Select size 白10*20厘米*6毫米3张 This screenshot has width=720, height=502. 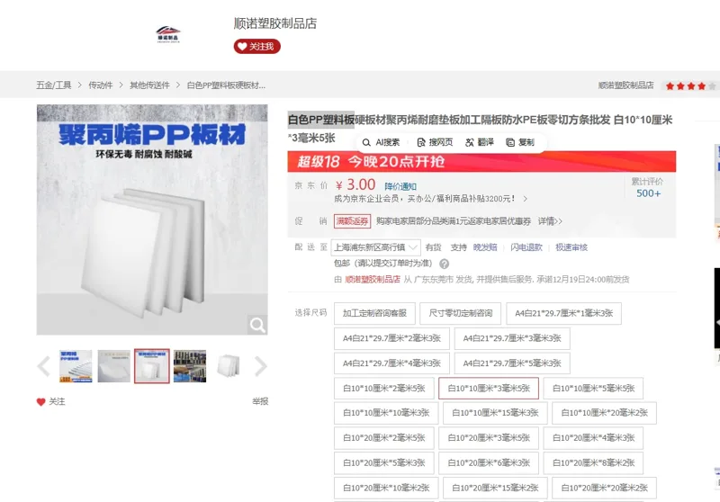489,463
